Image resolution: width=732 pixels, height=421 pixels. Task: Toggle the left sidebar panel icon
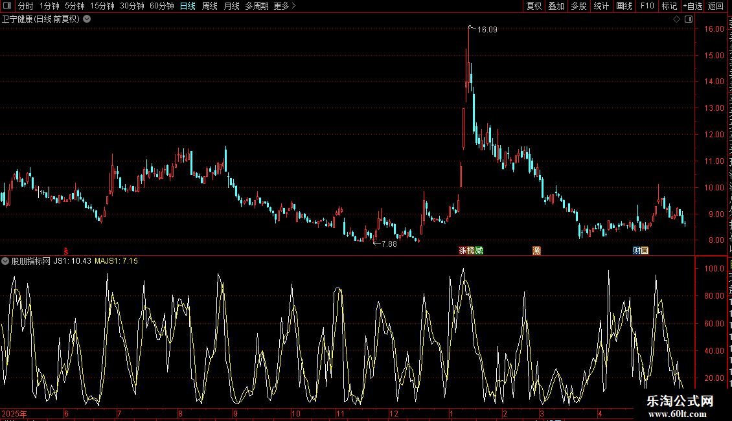click(x=7, y=6)
